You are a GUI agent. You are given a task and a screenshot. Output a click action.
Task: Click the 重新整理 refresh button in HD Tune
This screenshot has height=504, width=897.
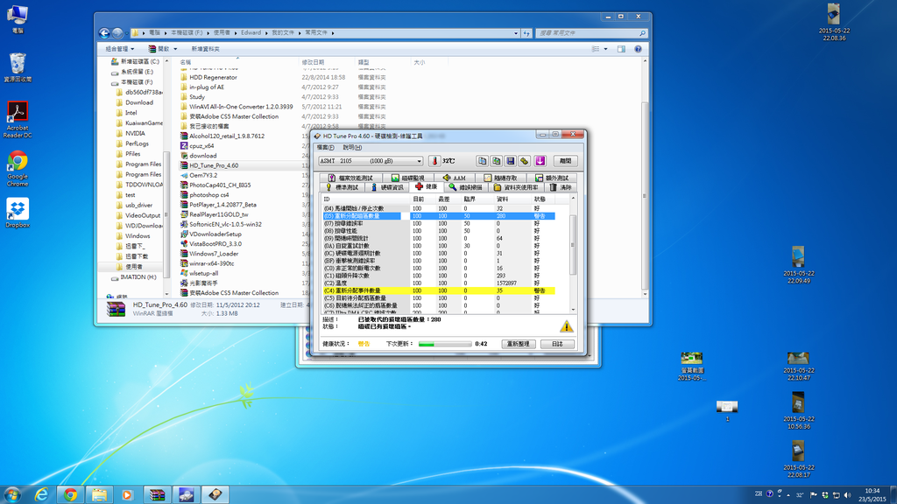(x=519, y=344)
